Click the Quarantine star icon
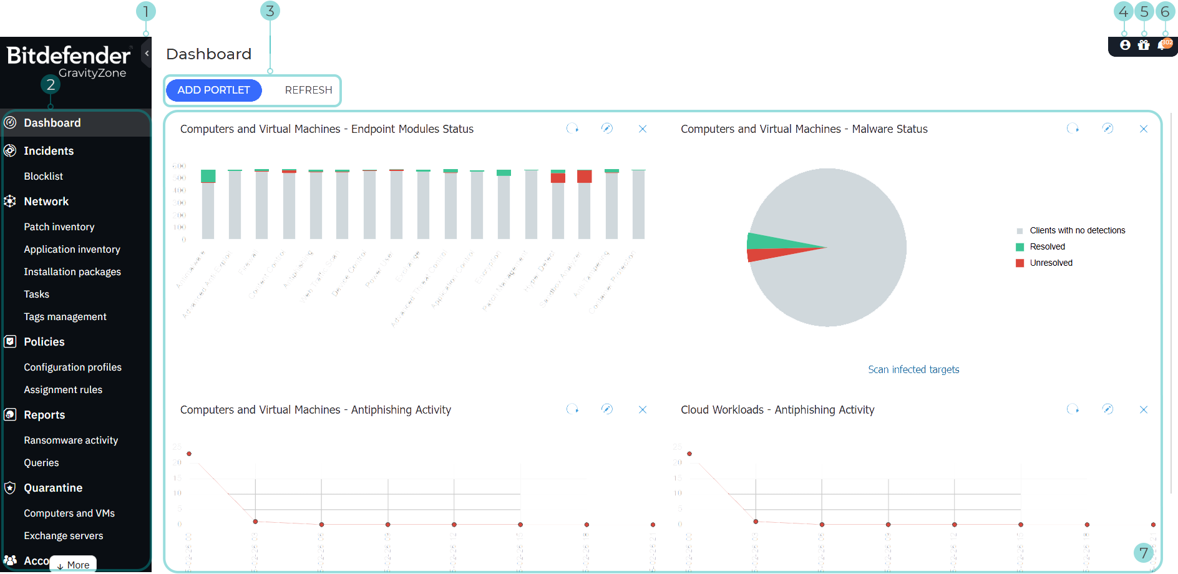The height and width of the screenshot is (574, 1178). click(10, 487)
